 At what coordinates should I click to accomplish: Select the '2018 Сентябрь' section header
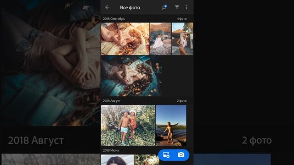click(x=114, y=19)
